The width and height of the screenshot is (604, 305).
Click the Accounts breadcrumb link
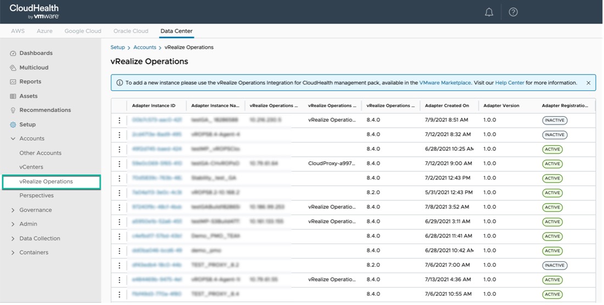pyautogui.click(x=145, y=47)
